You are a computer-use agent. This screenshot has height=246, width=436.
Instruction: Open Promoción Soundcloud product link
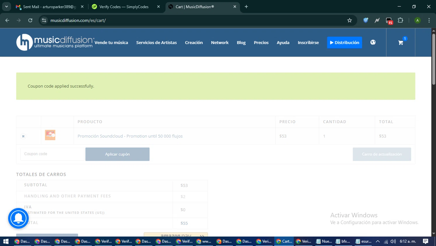[130, 136]
